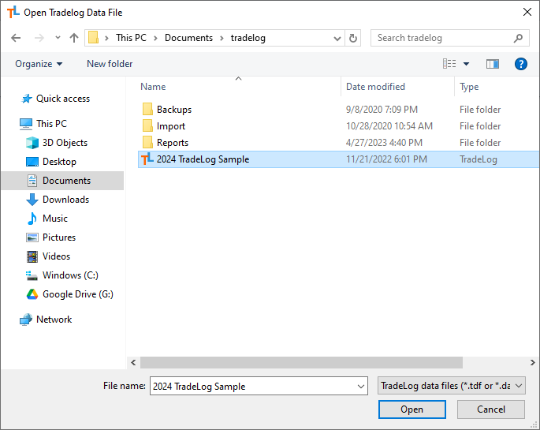Click the File folder type for Backups
Screen dimensions: 540x430
tap(480, 110)
